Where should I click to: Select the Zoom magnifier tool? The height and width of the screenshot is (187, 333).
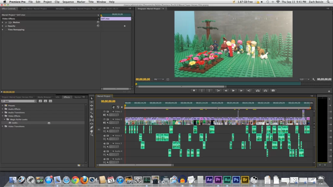pos(91,135)
